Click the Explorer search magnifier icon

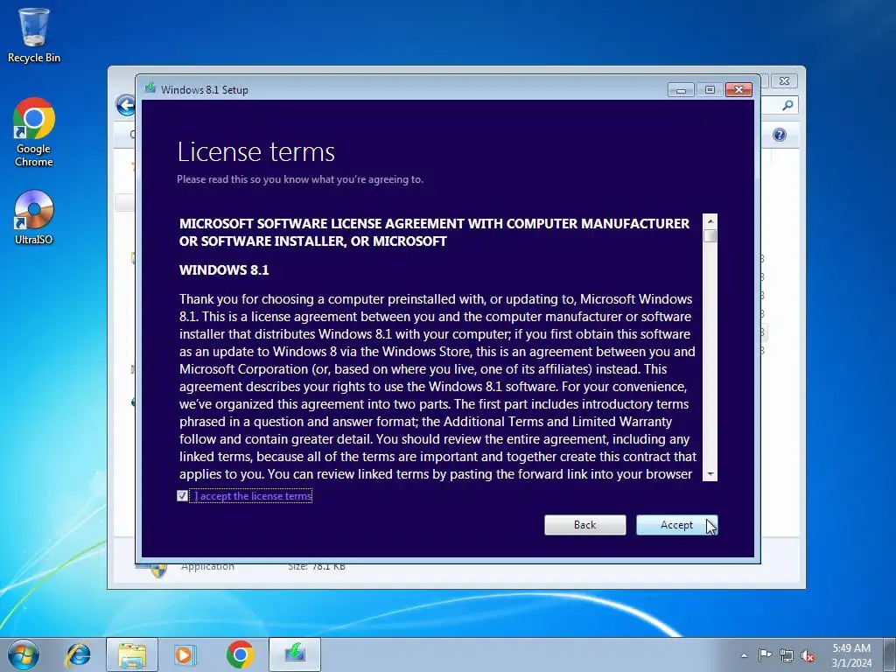(x=787, y=105)
